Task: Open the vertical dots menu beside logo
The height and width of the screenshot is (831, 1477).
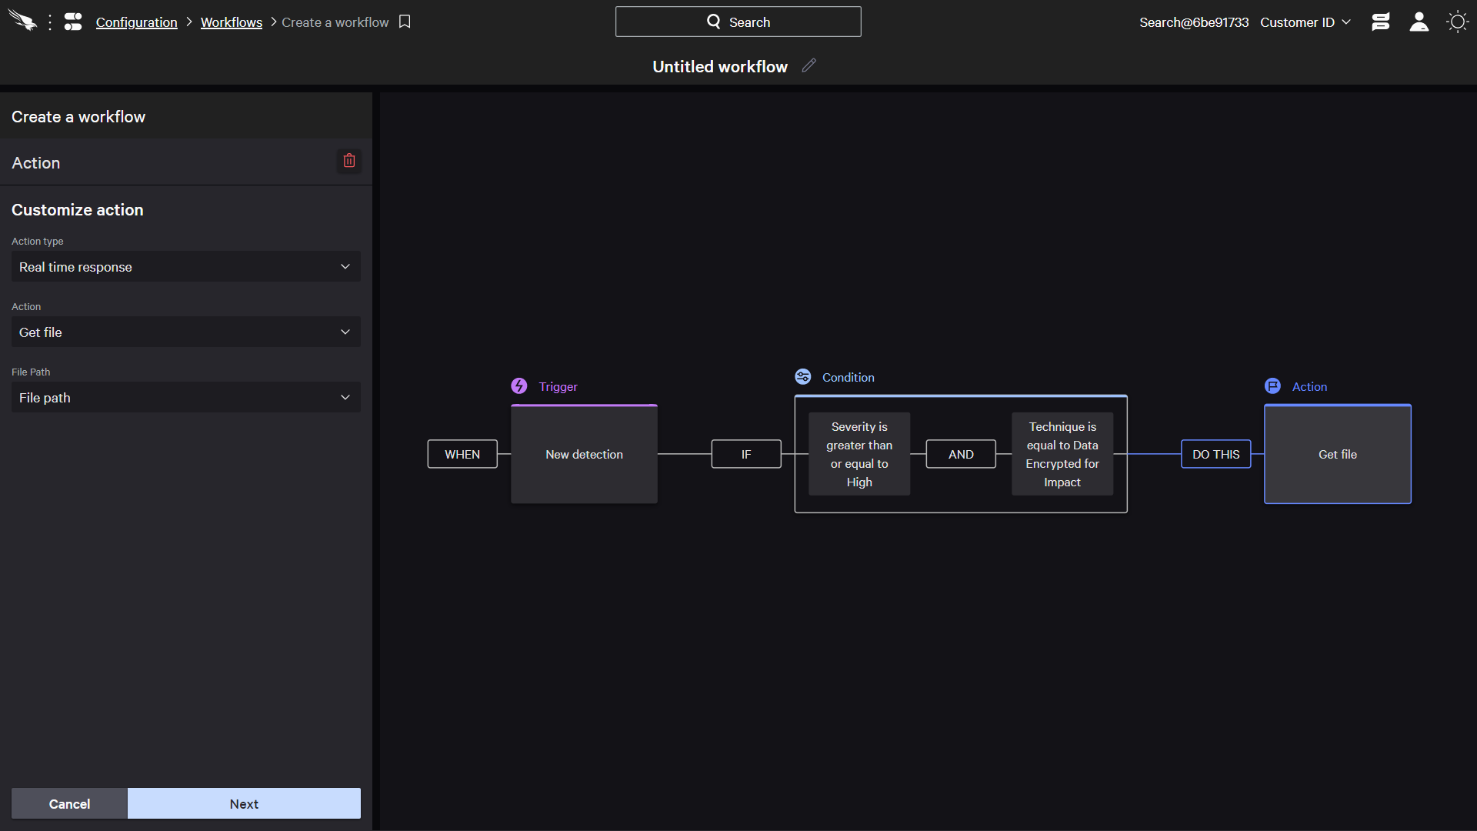Action: [x=50, y=22]
